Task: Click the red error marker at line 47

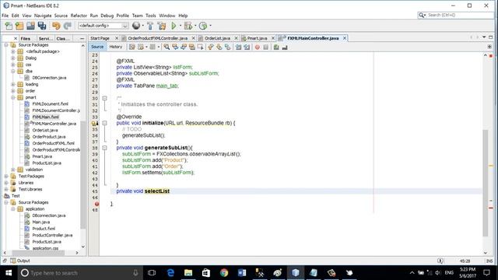Action: click(96, 204)
